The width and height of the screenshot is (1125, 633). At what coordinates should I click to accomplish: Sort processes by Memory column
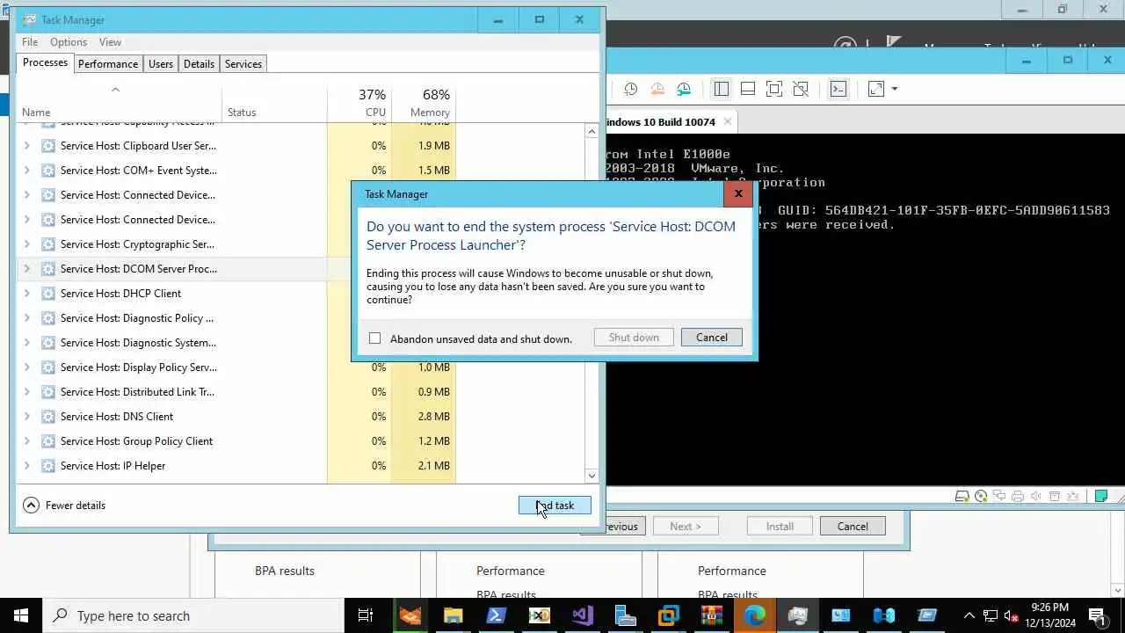[x=424, y=103]
